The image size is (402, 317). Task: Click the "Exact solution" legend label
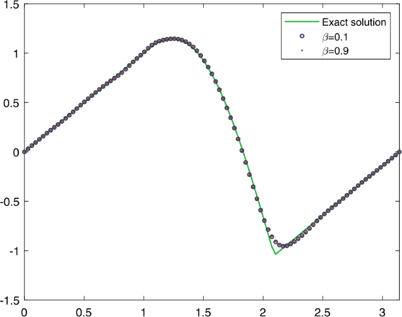point(354,22)
